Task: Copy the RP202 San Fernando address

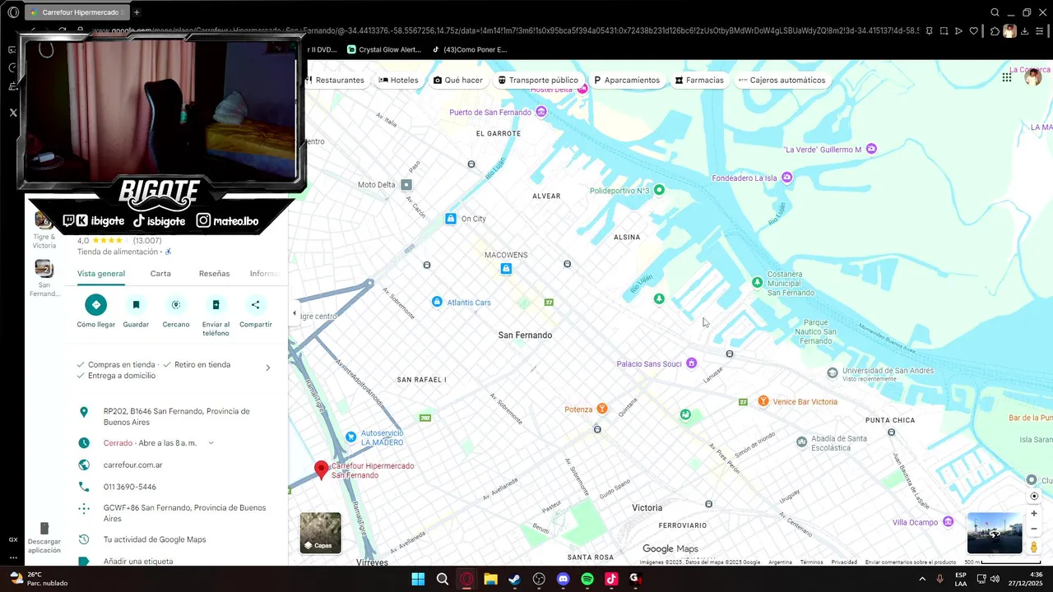Action: (x=176, y=416)
